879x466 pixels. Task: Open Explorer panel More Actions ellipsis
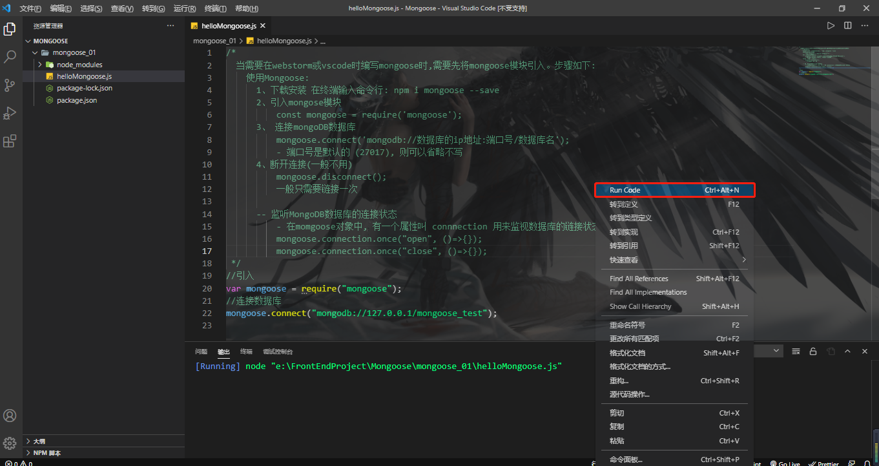(x=171, y=26)
